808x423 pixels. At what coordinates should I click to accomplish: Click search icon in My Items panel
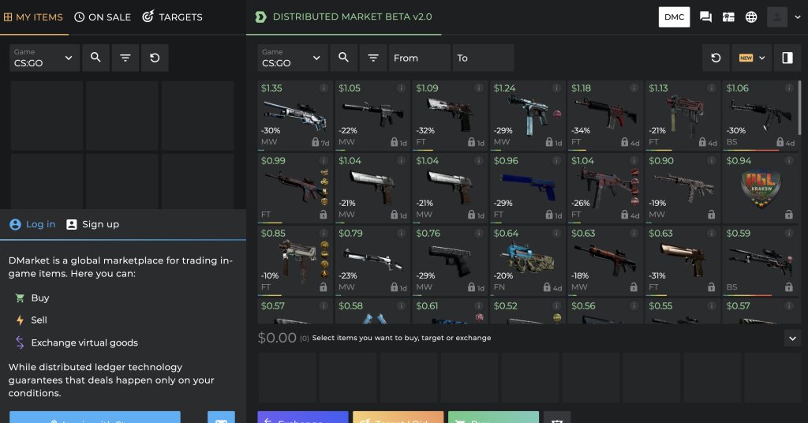click(95, 58)
